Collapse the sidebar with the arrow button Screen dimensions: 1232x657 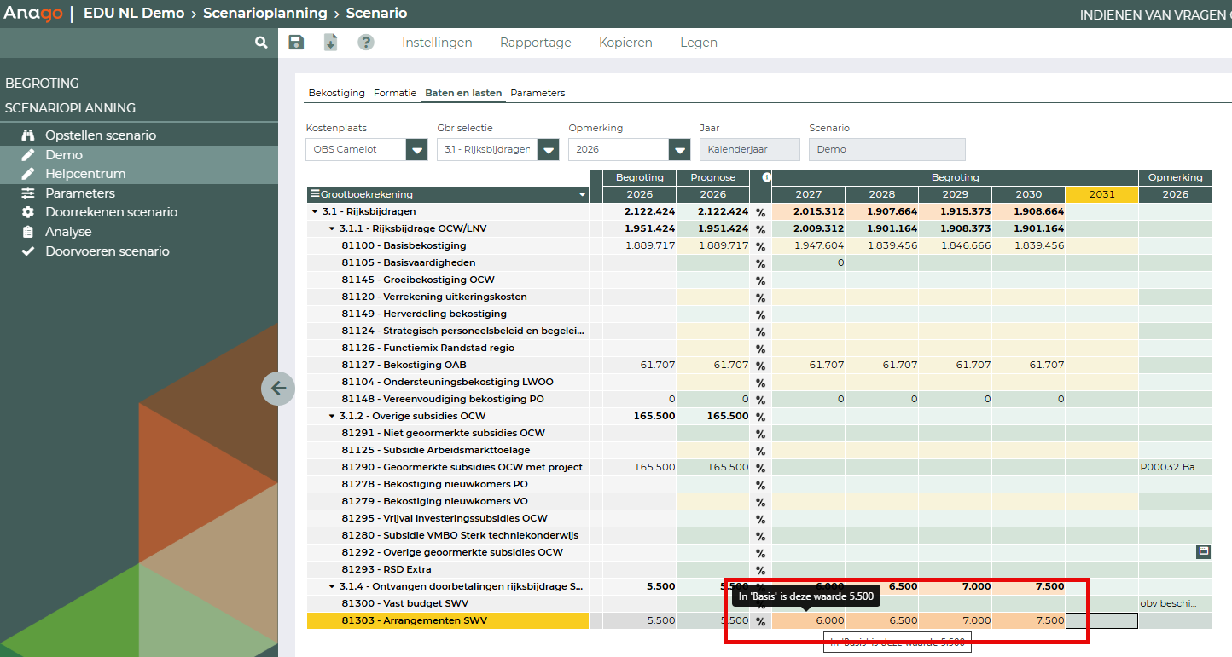pyautogui.click(x=278, y=389)
